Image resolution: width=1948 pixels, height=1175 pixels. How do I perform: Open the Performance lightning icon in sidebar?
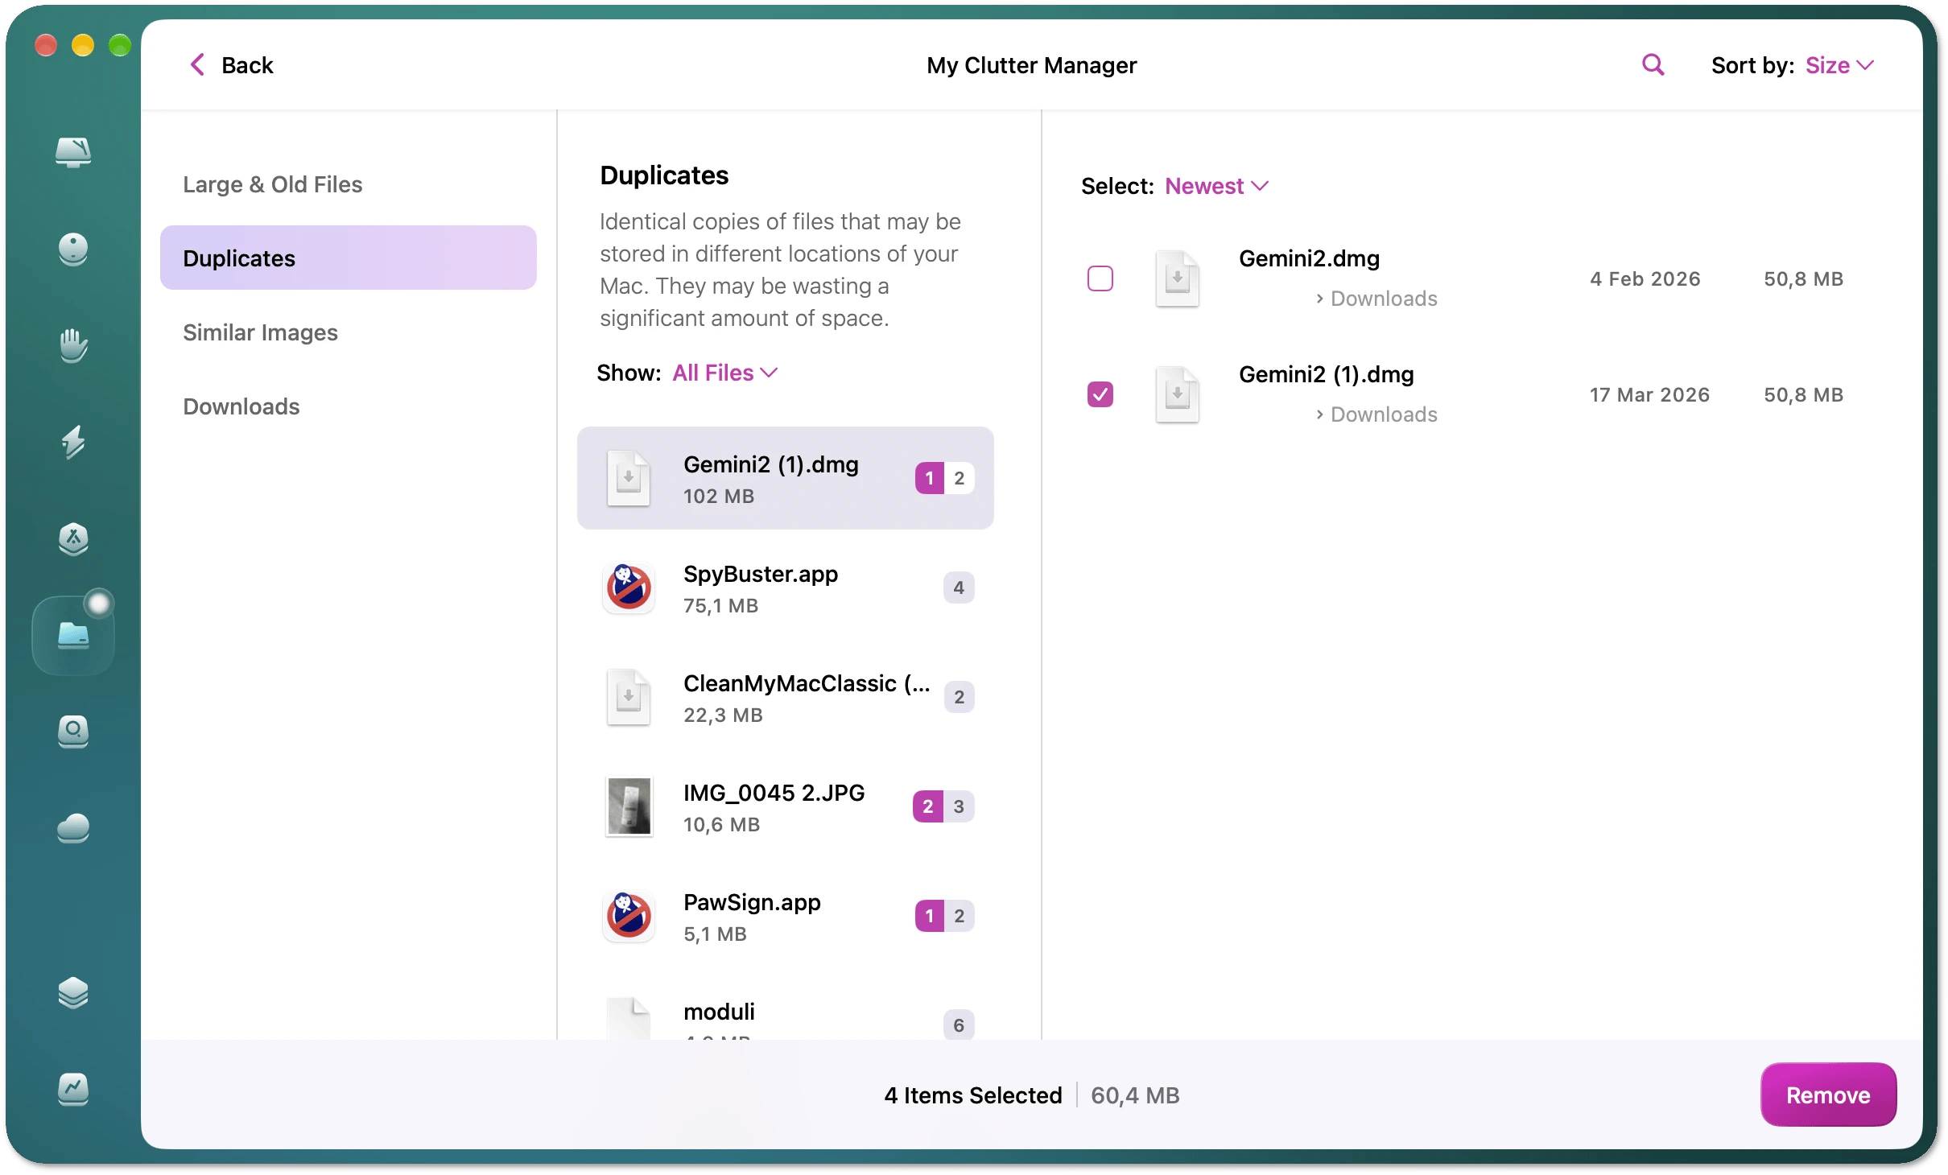tap(73, 442)
